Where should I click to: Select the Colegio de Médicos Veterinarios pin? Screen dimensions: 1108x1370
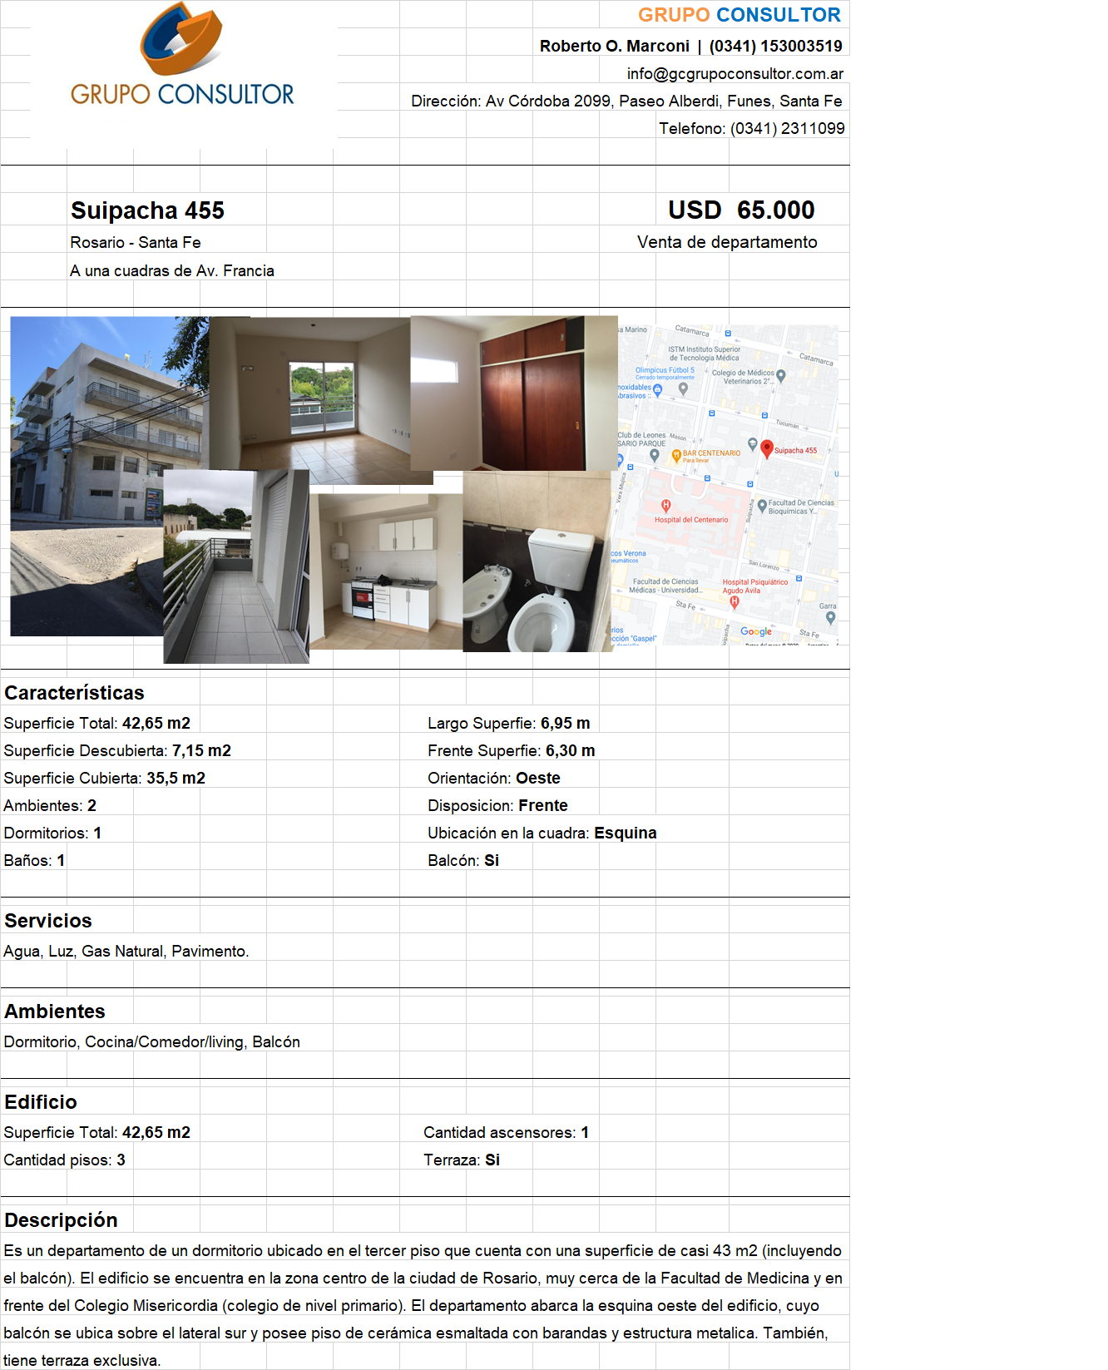pos(780,375)
